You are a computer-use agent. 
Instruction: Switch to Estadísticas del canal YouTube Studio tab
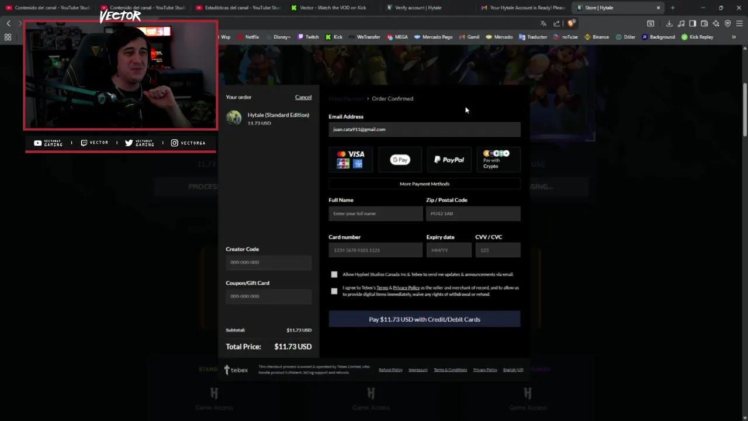(238, 8)
